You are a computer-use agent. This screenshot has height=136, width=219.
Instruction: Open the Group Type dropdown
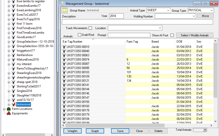coord(212,10)
